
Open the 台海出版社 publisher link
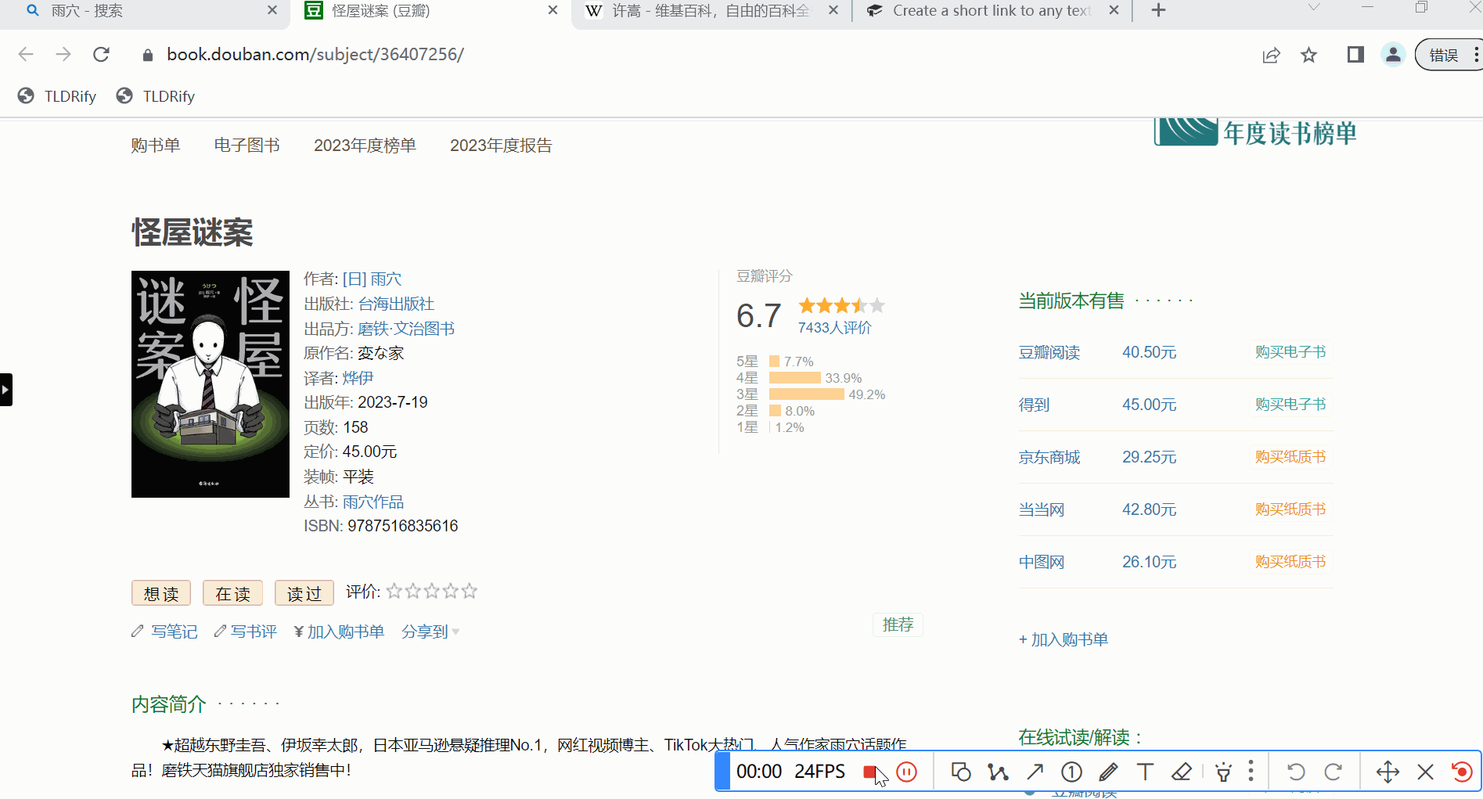pos(396,304)
